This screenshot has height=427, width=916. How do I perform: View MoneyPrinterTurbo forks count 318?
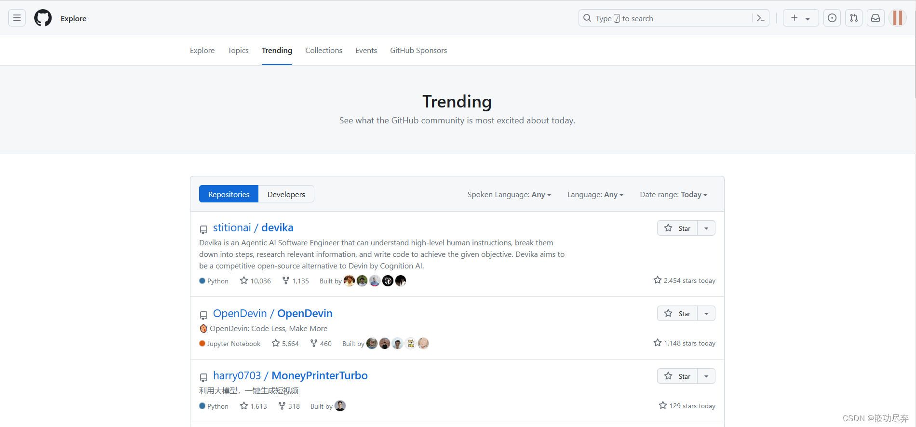click(289, 406)
